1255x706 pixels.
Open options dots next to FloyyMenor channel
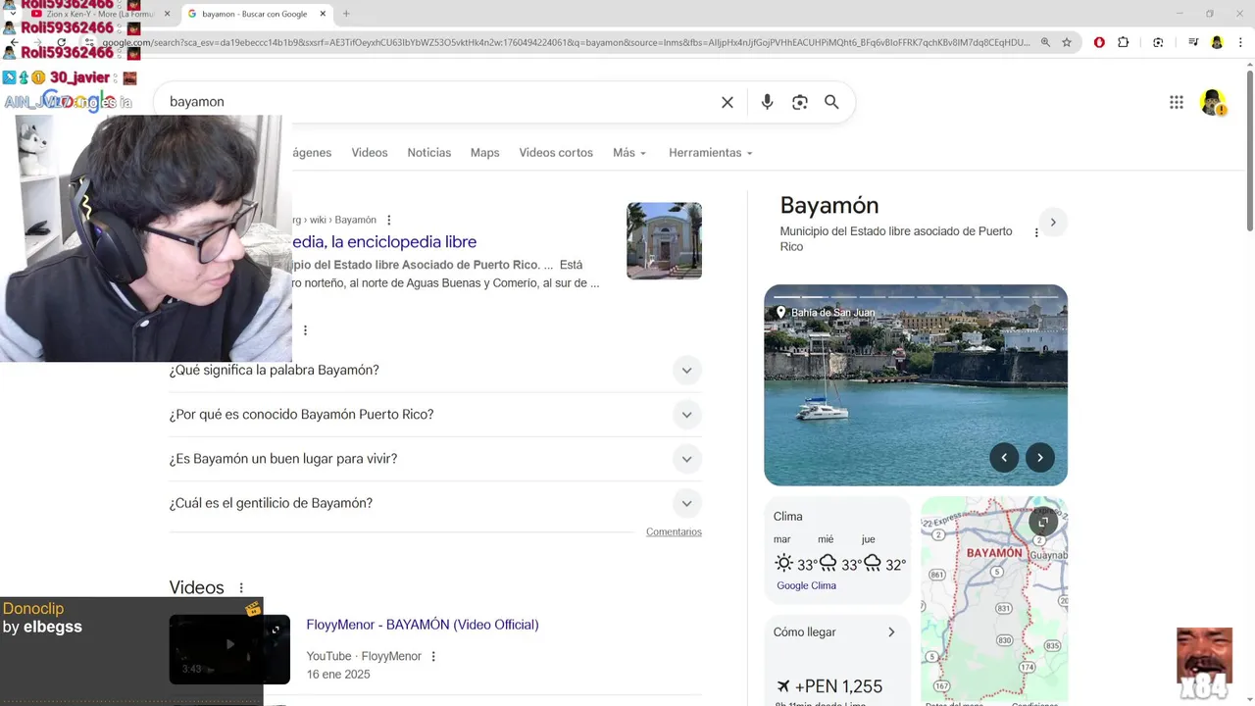433,656
